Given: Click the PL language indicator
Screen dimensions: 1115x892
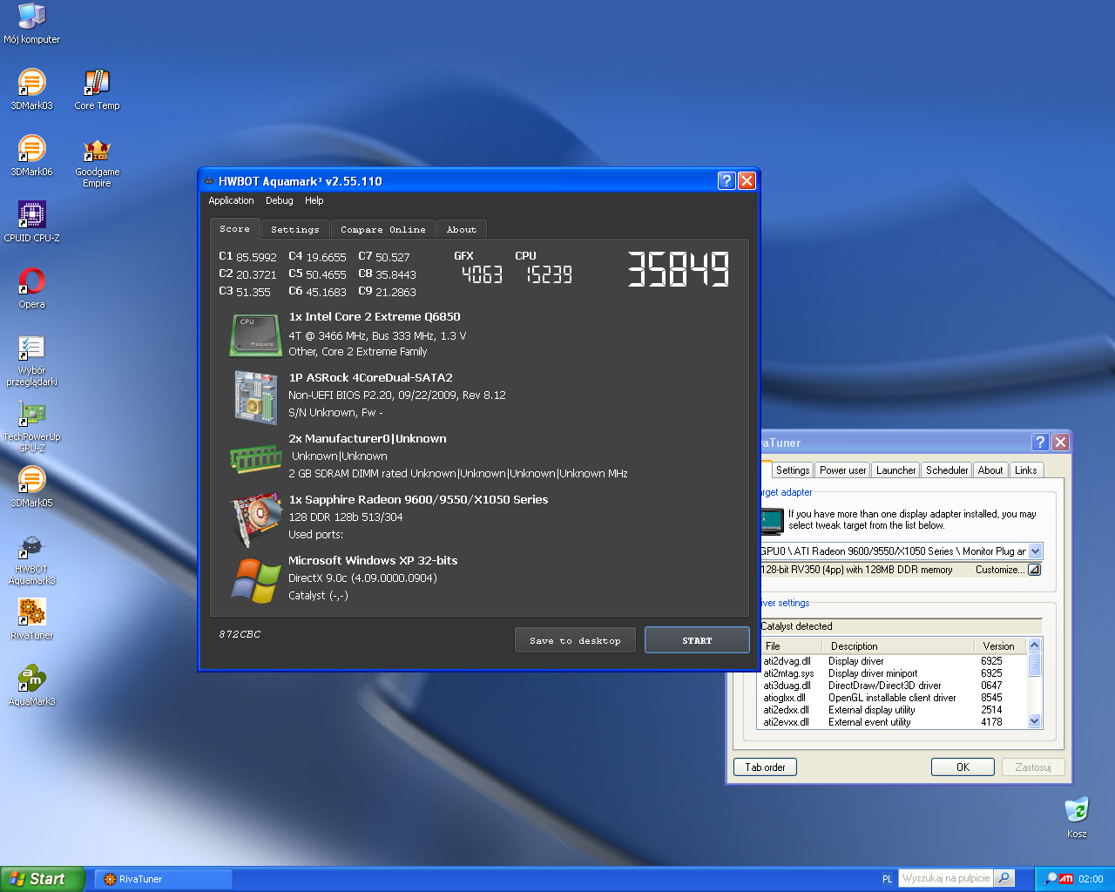Looking at the screenshot, I should click(x=887, y=879).
